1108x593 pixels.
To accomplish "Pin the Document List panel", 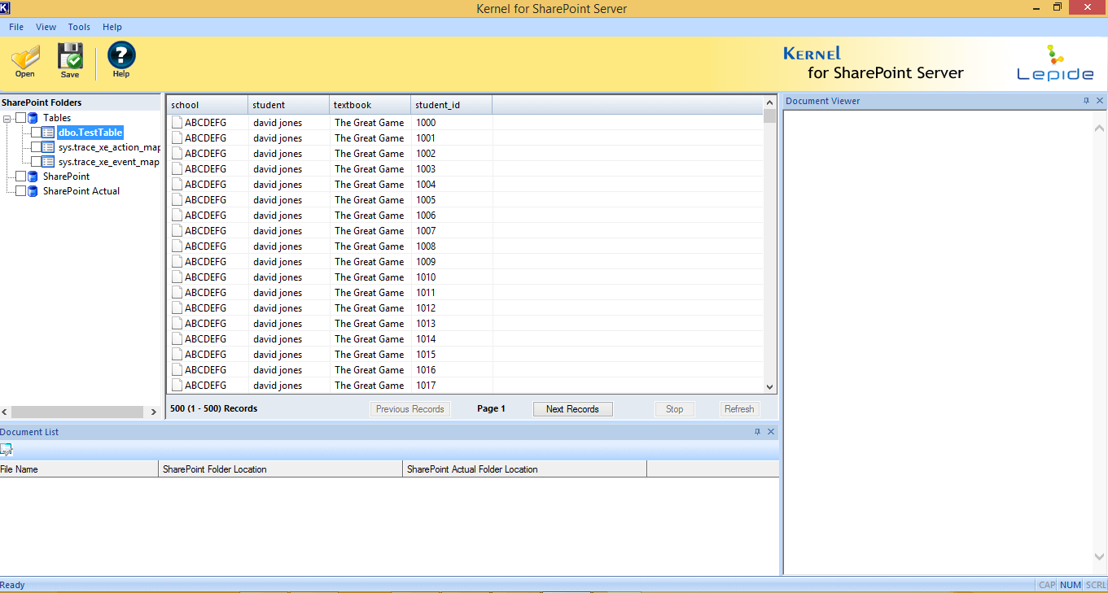I will point(757,432).
